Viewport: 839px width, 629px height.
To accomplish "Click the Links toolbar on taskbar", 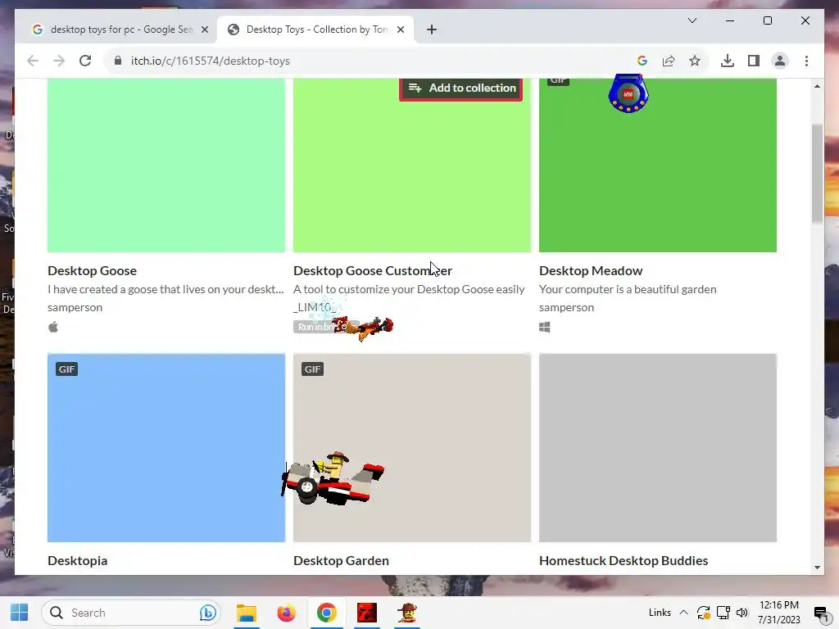I will click(660, 613).
